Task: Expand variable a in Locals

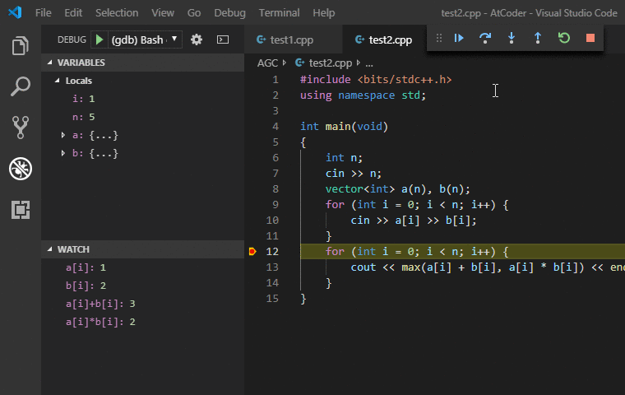Action: pyautogui.click(x=64, y=135)
